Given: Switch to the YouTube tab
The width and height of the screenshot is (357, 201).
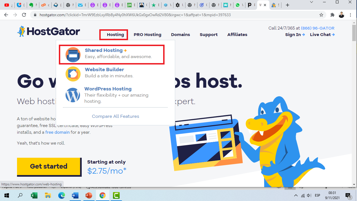Looking at the screenshot, I should 7,5.
